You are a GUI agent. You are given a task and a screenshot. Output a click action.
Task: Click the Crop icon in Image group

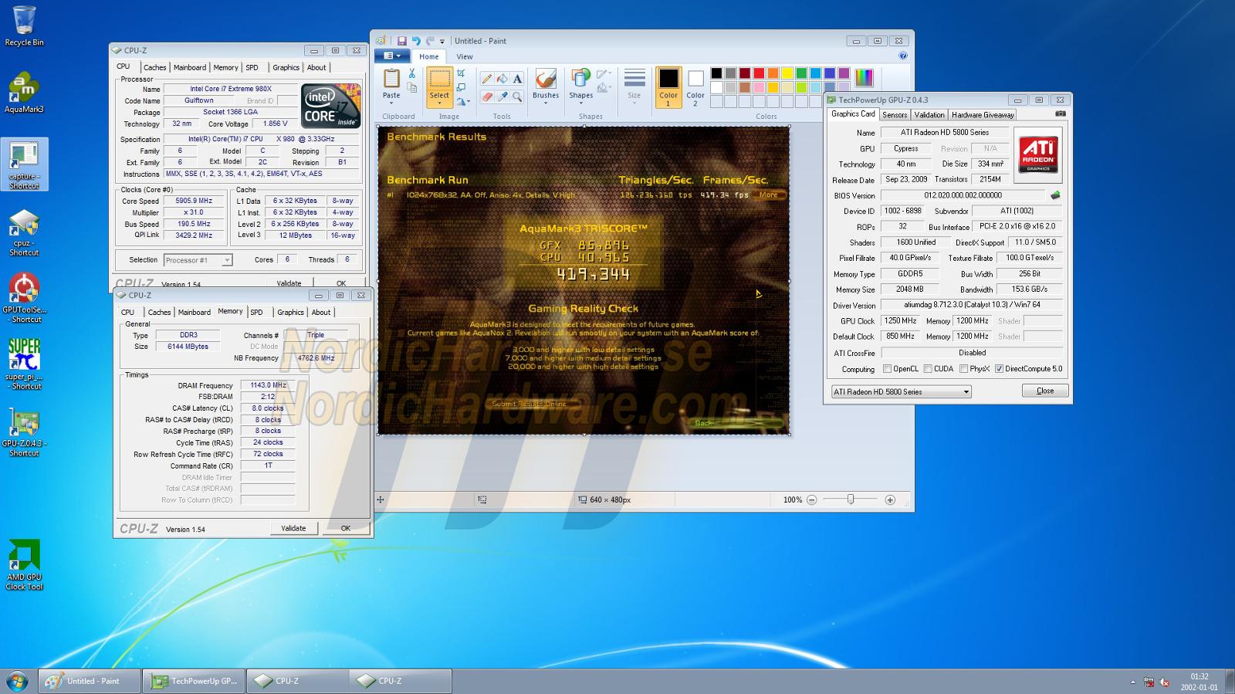pos(461,73)
